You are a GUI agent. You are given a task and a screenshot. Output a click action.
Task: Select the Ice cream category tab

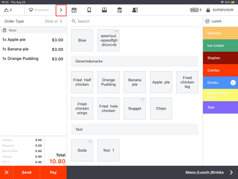tap(220, 46)
